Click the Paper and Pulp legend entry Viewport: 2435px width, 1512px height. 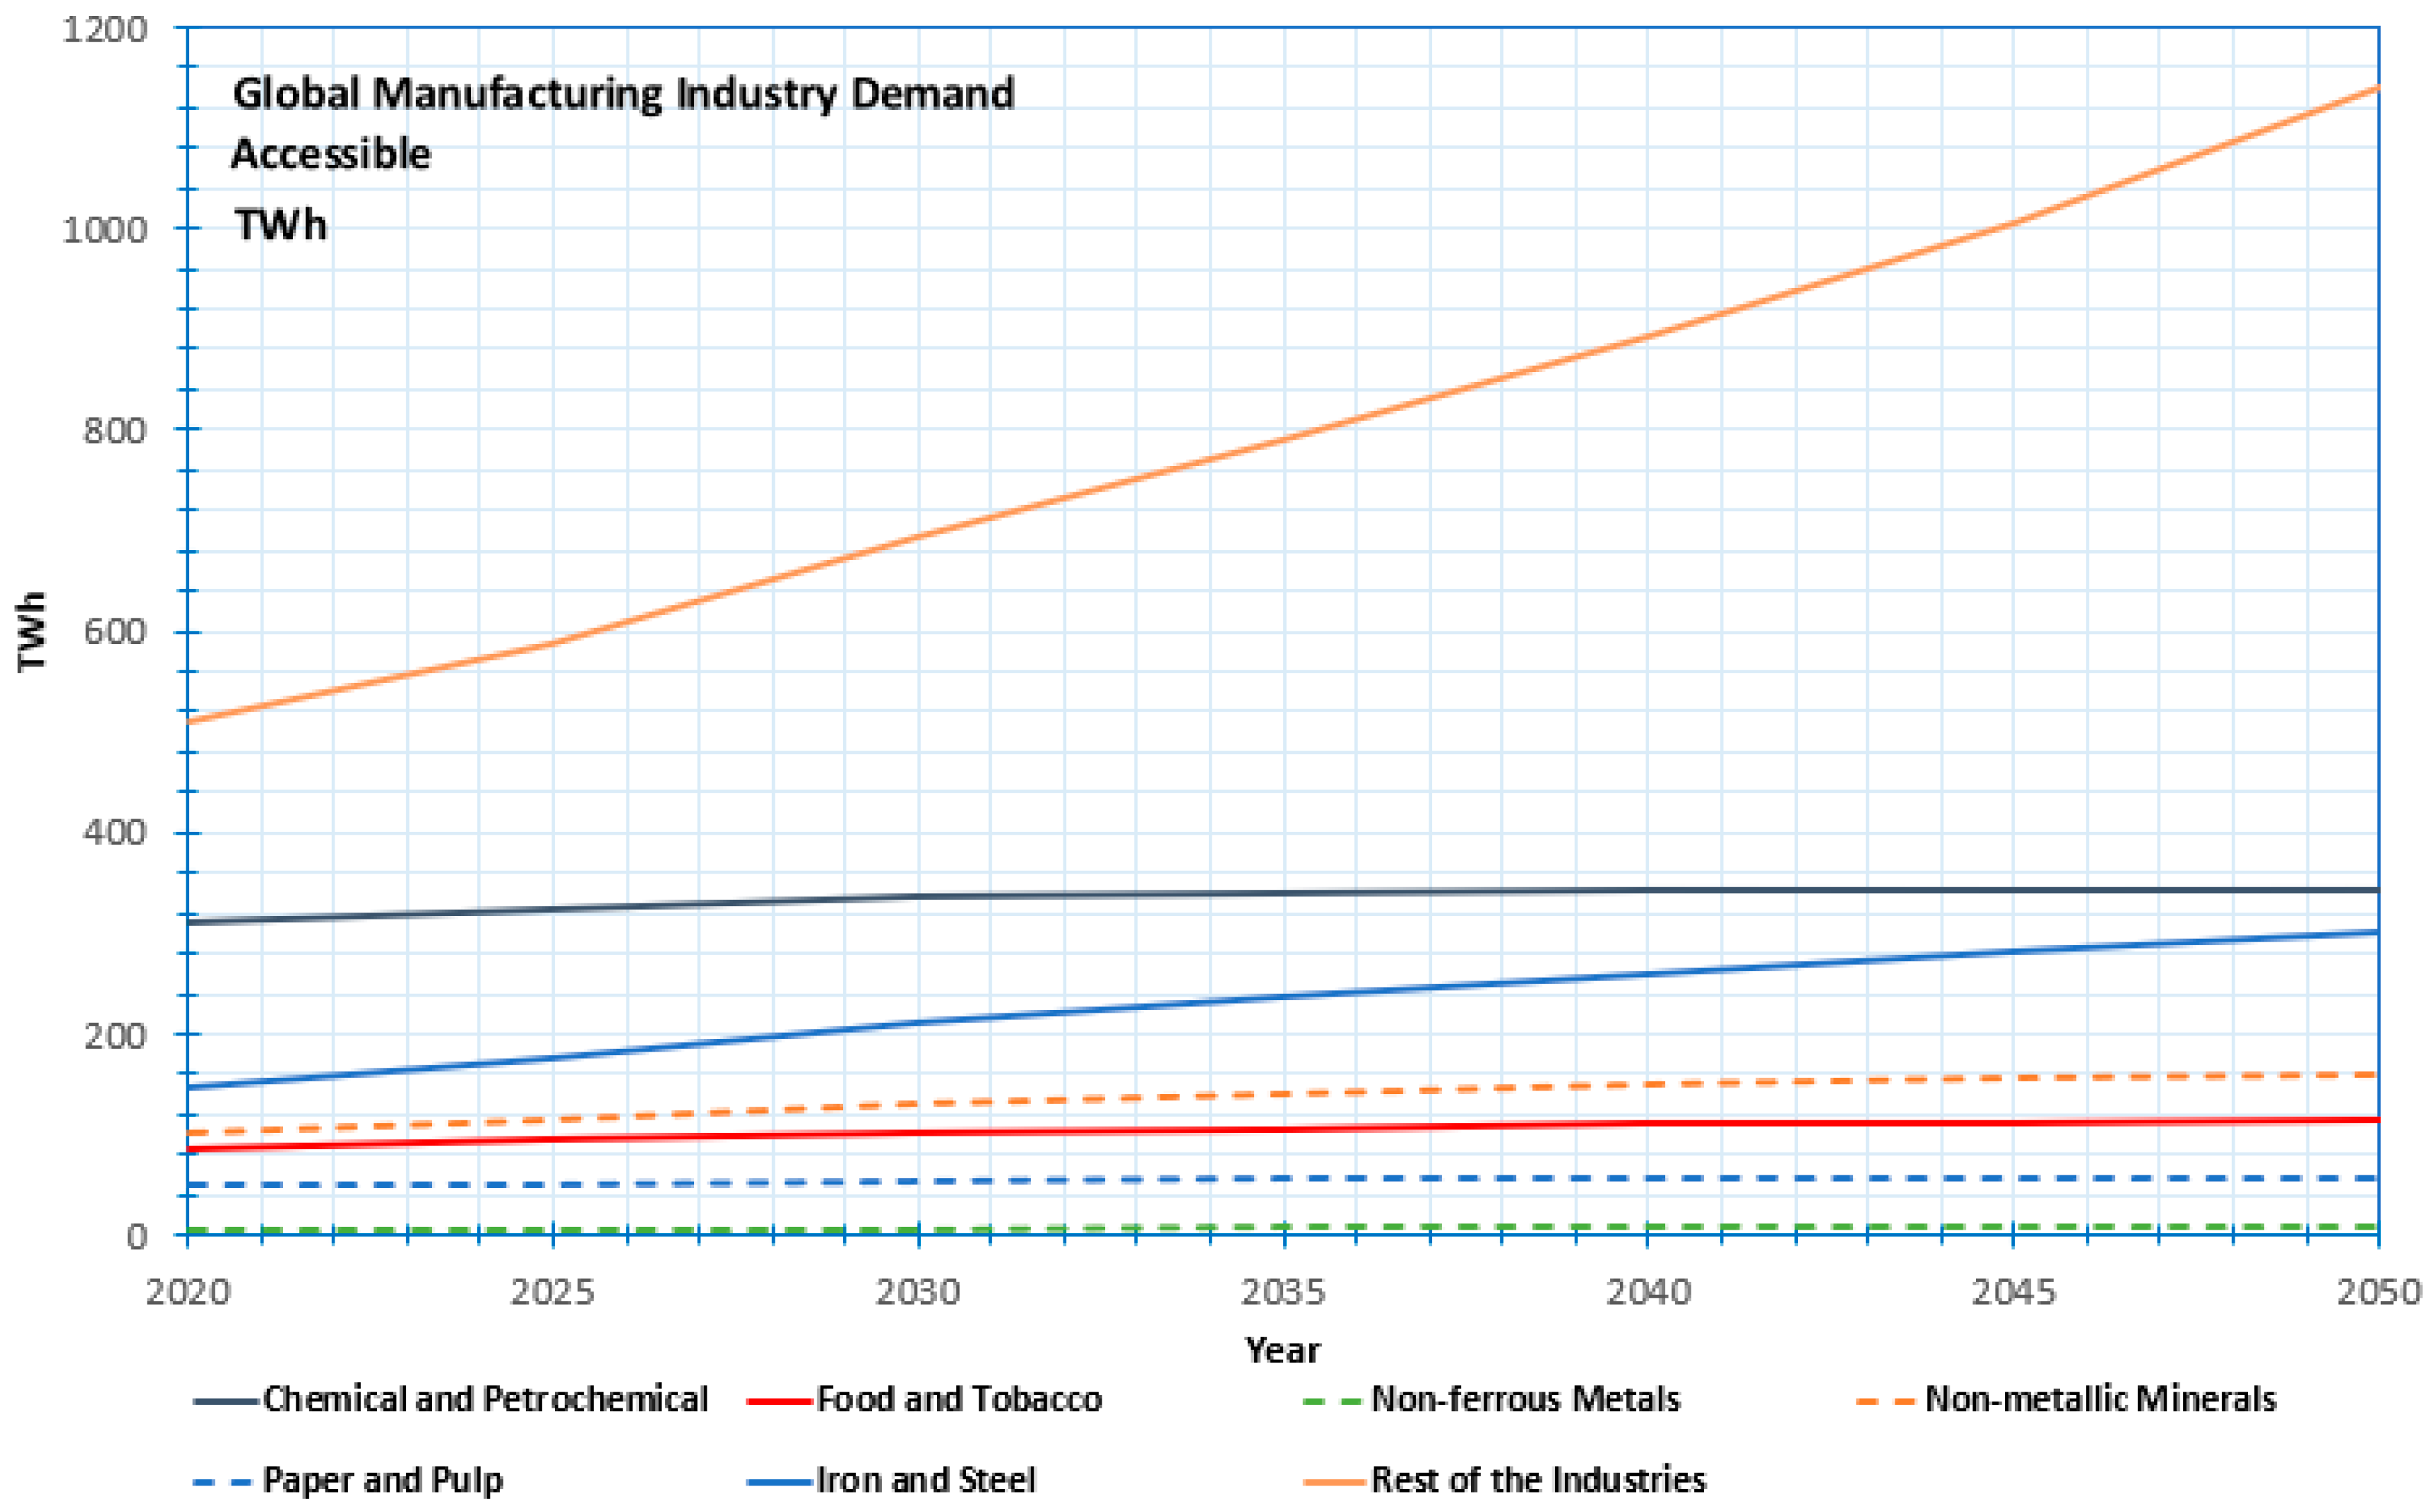tap(382, 1479)
